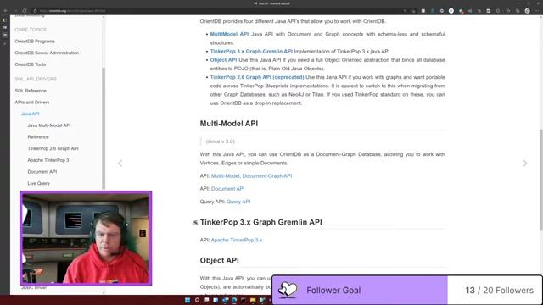The width and height of the screenshot is (543, 305).
Task: Follow TinkerPop 2.6 Graph API (deprecated) link
Action: pos(257,77)
